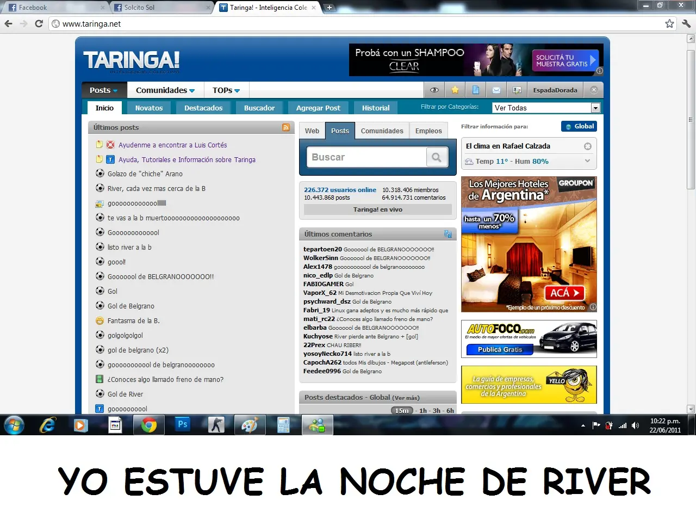Screen dimensions: 696x531
Task: Select the Comunidades search tab
Action: tap(382, 131)
